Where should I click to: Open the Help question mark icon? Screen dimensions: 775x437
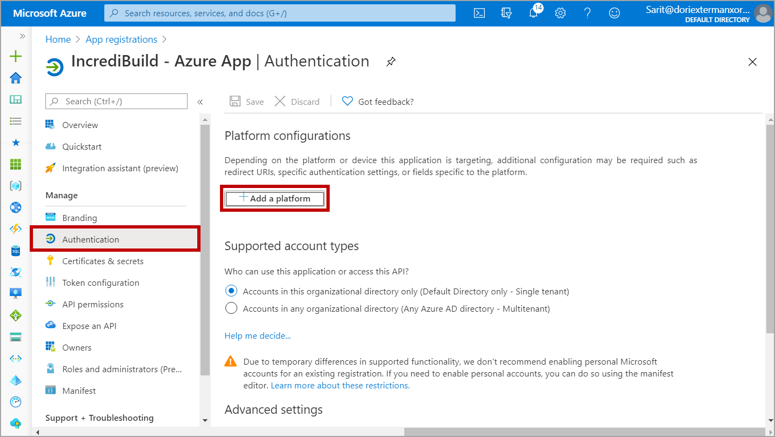click(x=587, y=13)
